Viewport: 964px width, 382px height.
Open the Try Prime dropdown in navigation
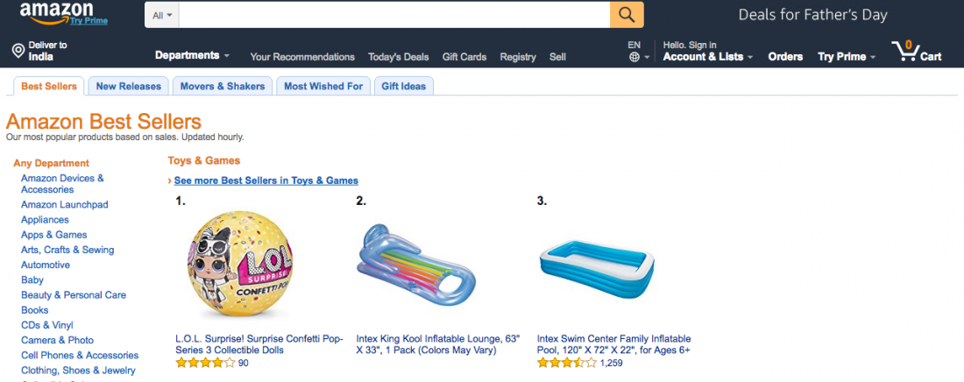click(x=847, y=57)
